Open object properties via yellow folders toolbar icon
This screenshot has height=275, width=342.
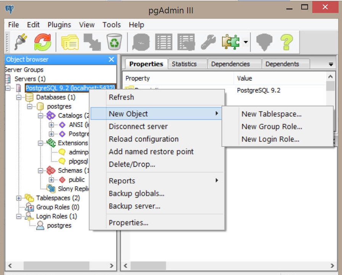(70, 42)
